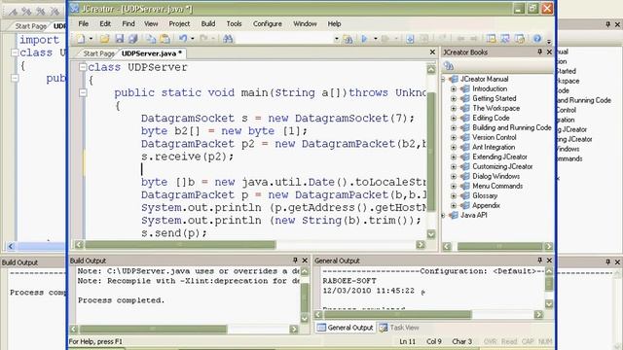Screen dimensions: 623x350
Task: Open the Project menu
Action: click(179, 23)
